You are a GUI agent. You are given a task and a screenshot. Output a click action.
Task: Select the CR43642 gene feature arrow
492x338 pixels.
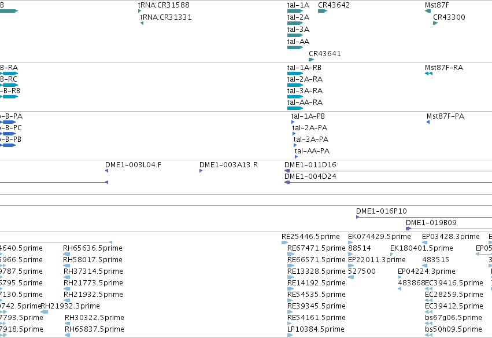coord(323,11)
